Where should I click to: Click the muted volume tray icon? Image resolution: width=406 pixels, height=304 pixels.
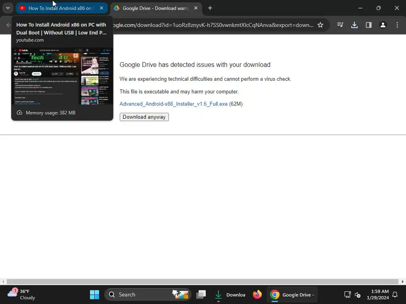(358, 294)
